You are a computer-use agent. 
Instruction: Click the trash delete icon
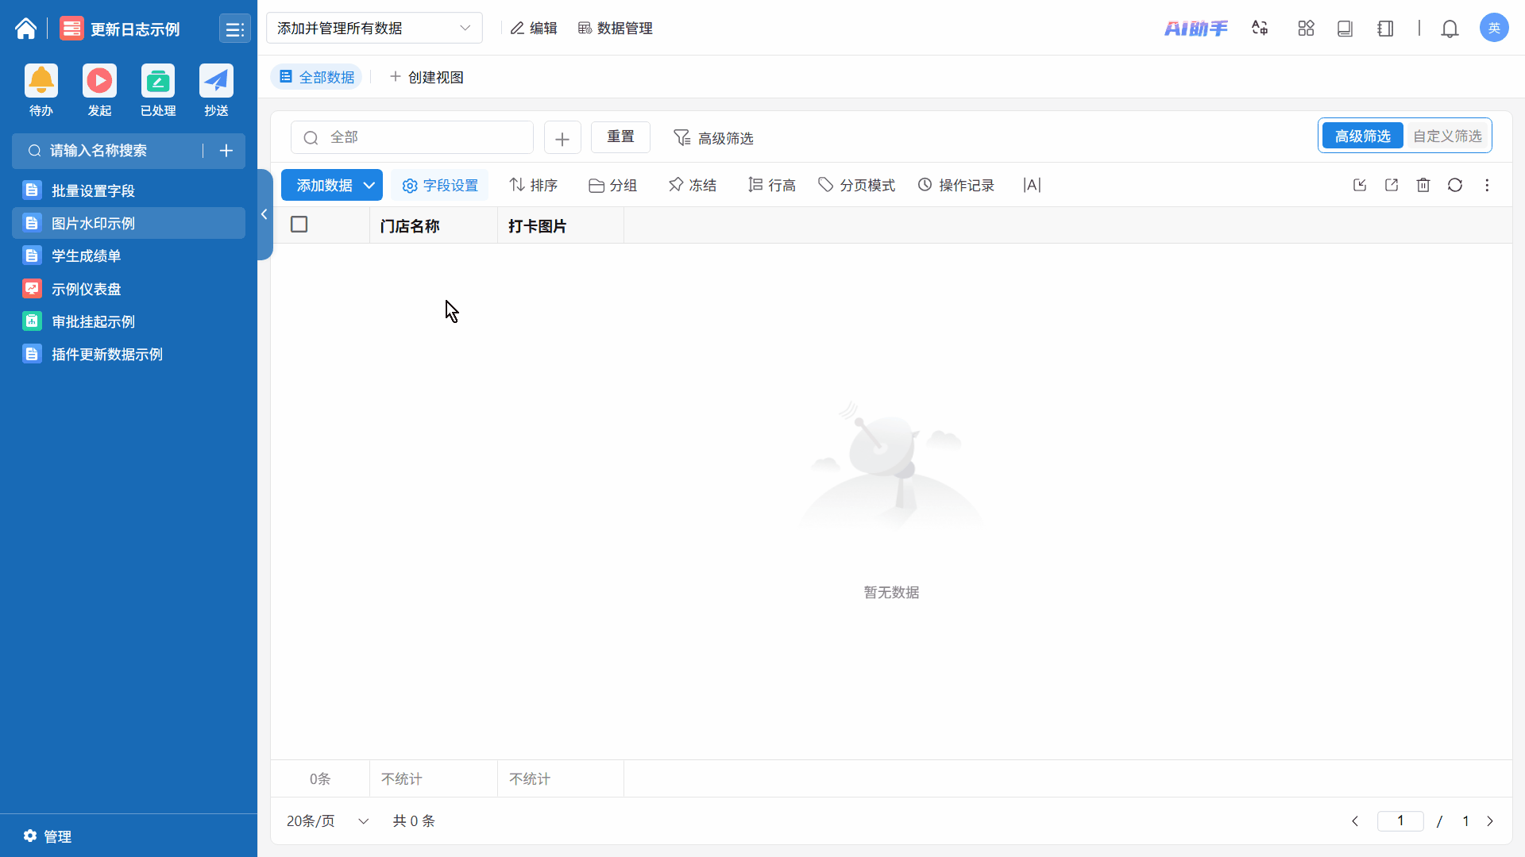coord(1423,185)
